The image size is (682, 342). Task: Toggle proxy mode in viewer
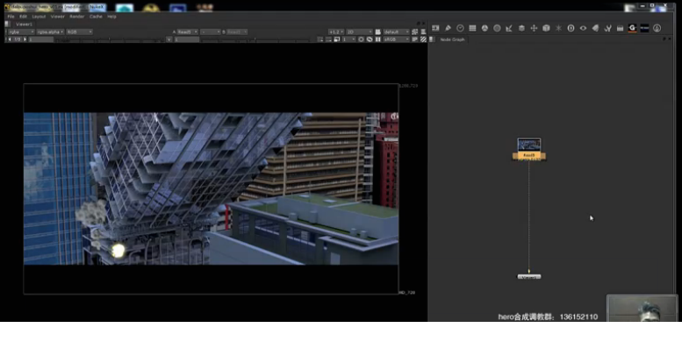point(337,39)
